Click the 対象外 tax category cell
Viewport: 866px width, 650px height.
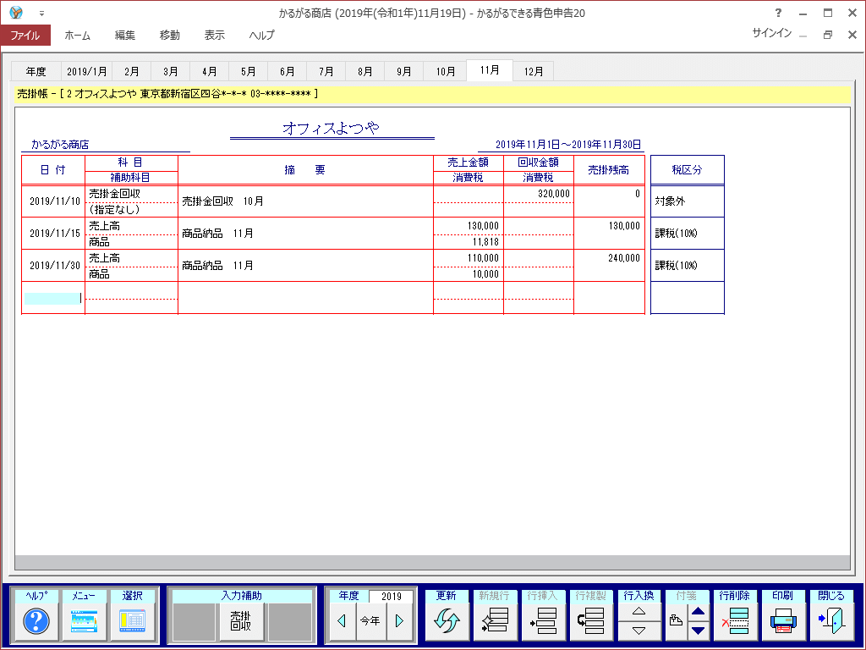pyautogui.click(x=687, y=201)
